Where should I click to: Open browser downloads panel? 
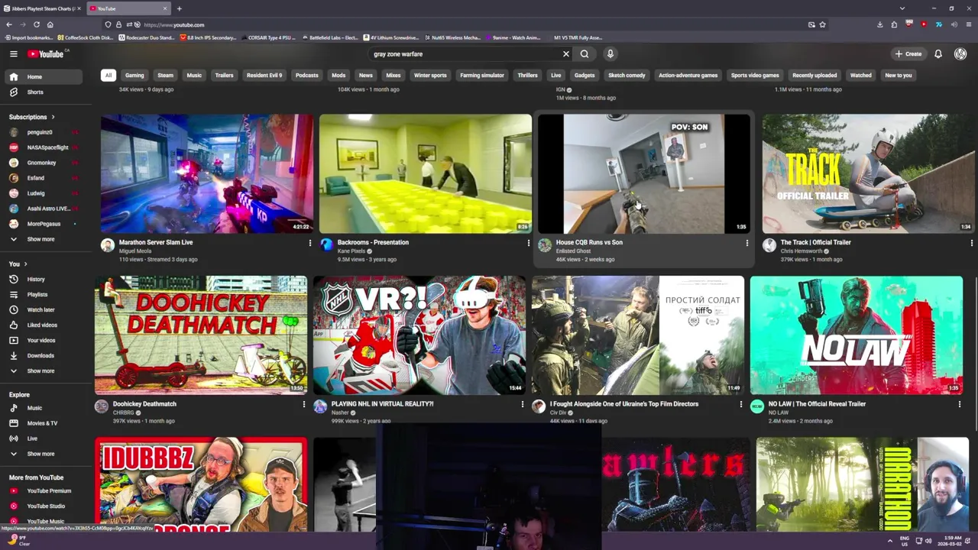[x=880, y=24]
